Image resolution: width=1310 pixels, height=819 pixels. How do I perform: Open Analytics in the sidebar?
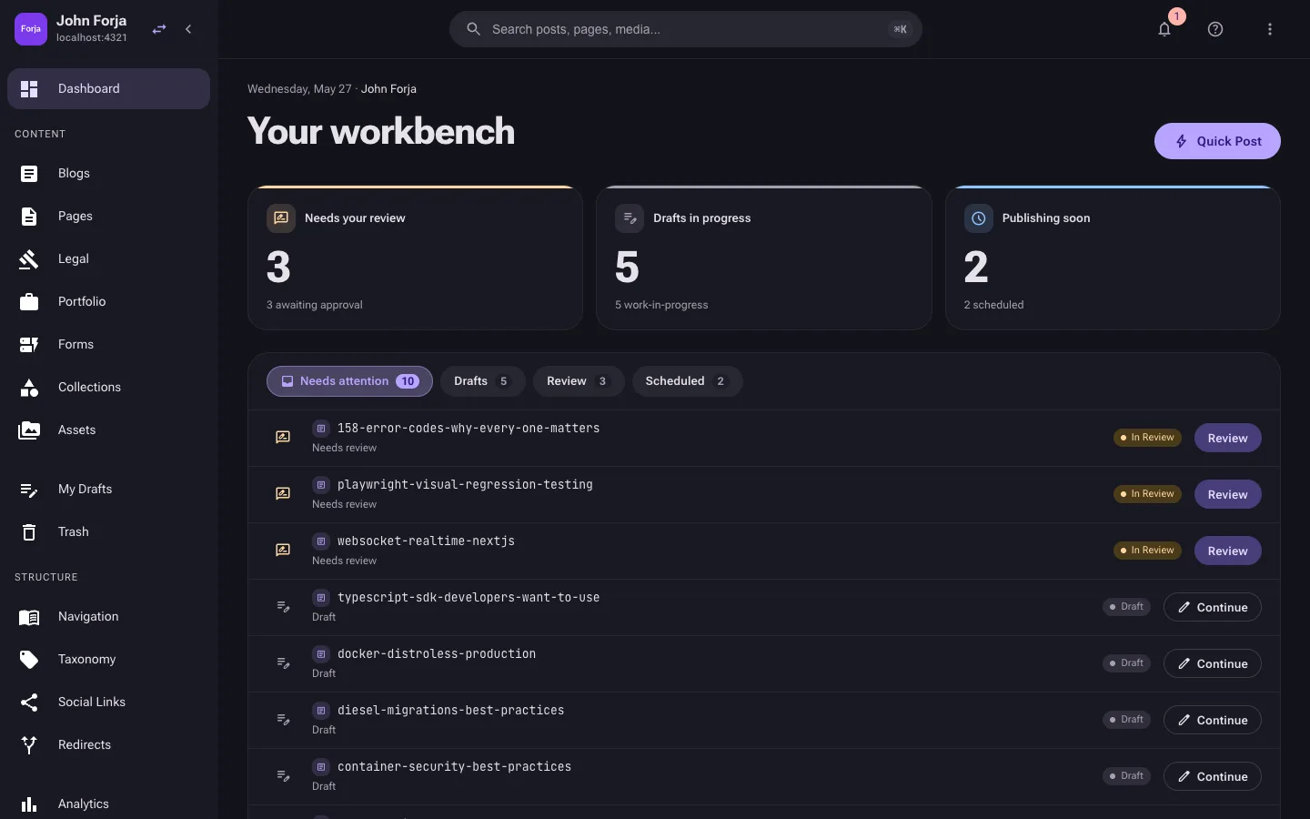pos(108,804)
